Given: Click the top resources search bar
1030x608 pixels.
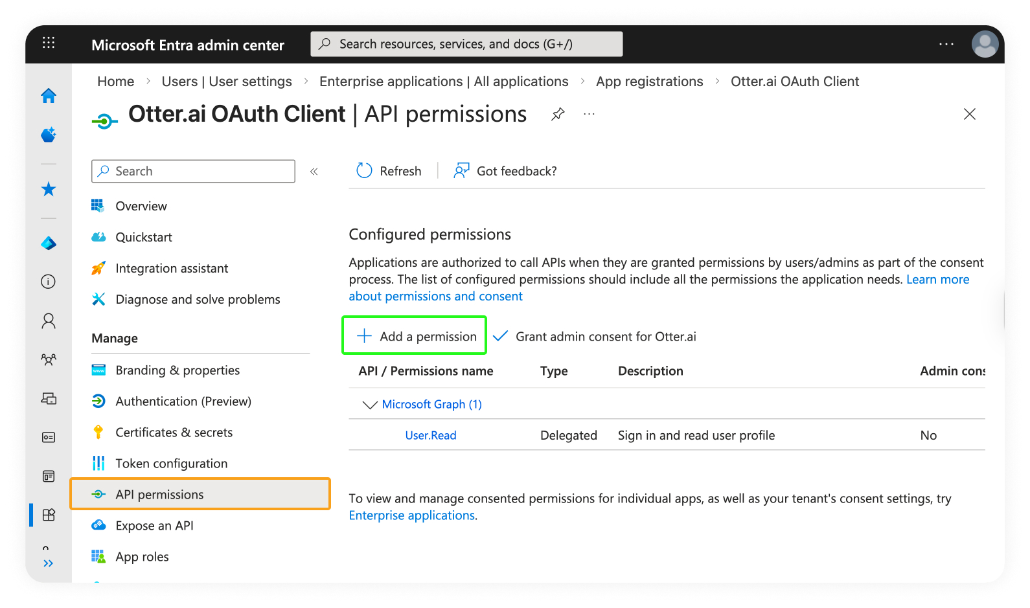Looking at the screenshot, I should (466, 44).
